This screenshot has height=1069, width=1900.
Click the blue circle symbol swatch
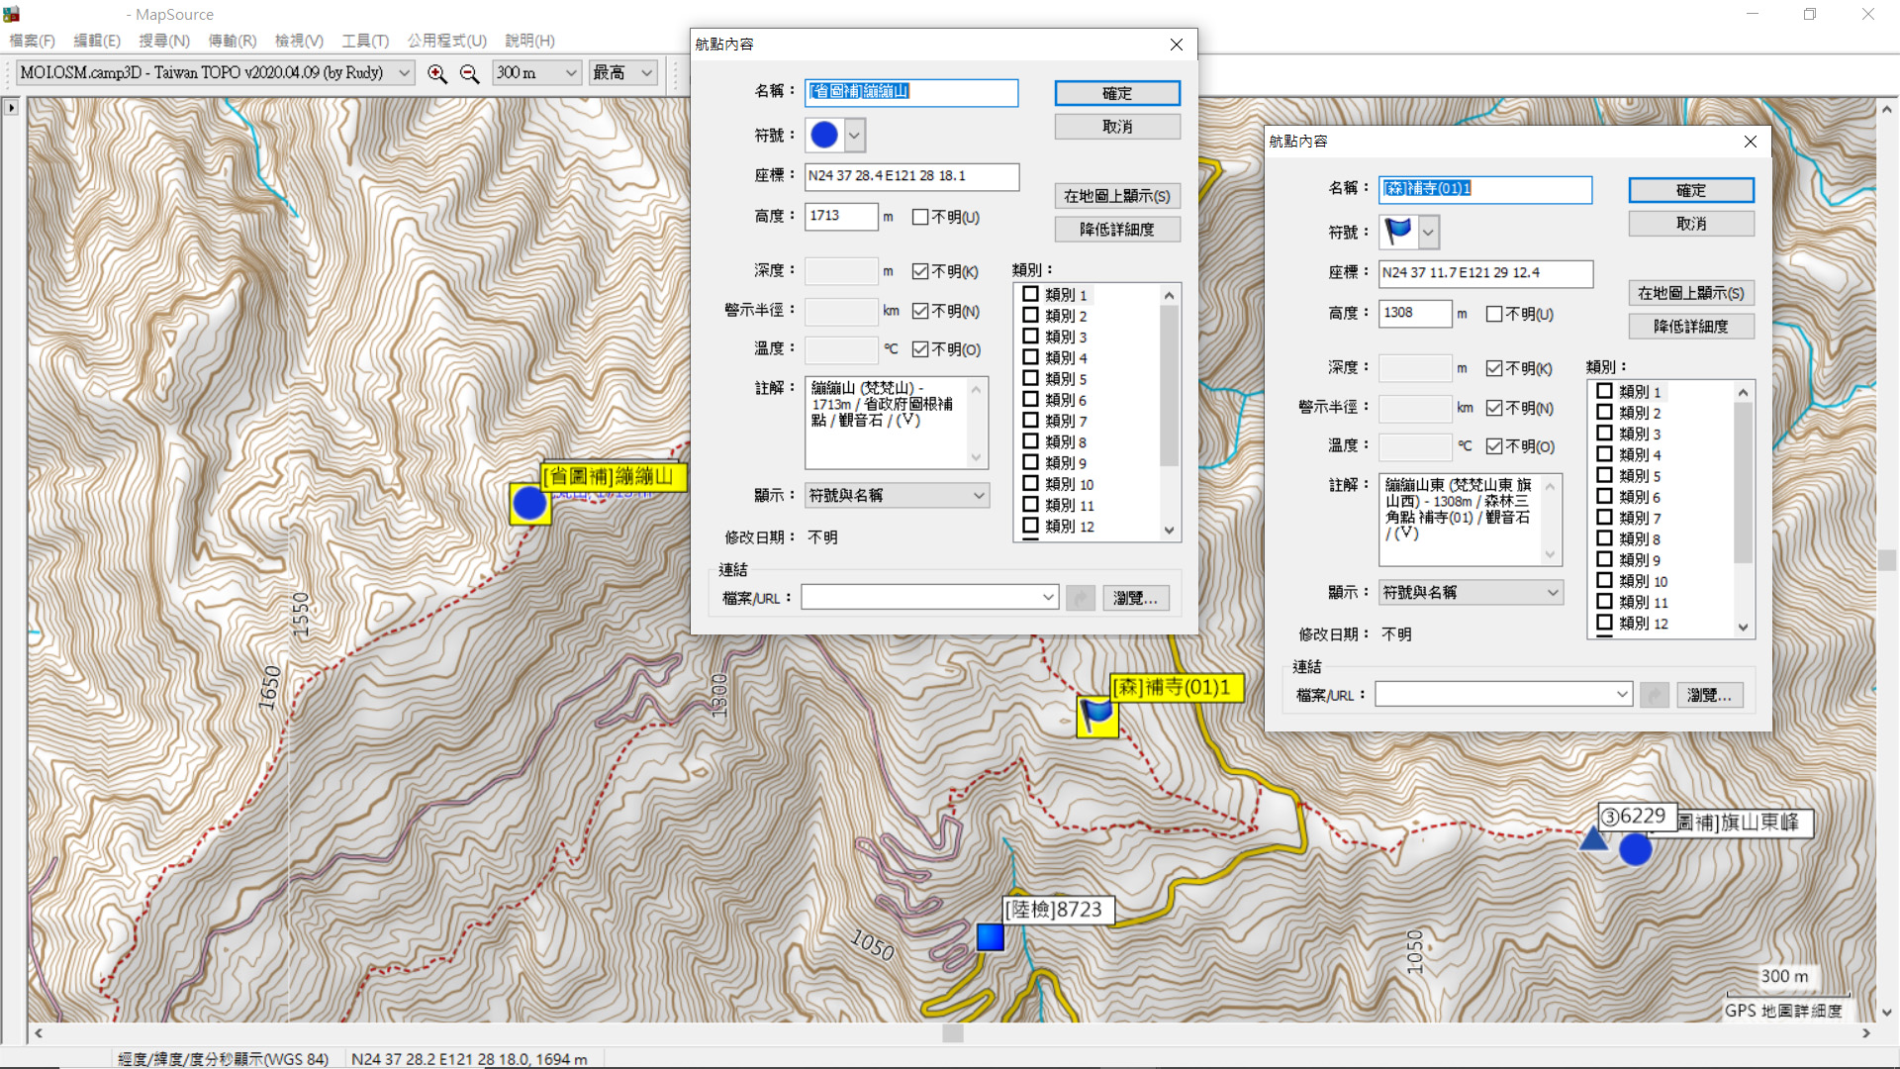(824, 136)
